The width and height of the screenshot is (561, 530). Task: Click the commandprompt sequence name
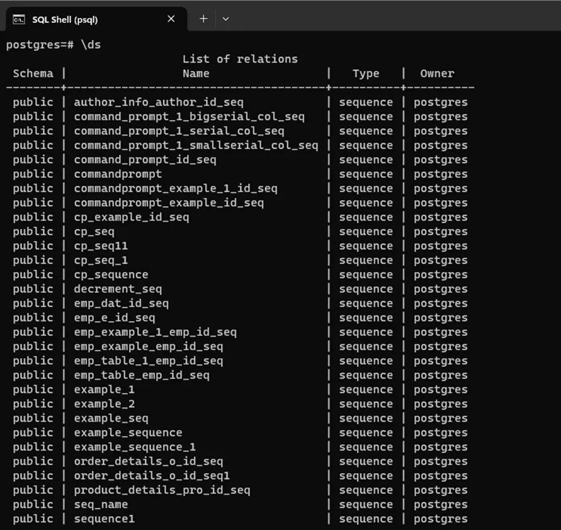pyautogui.click(x=118, y=174)
